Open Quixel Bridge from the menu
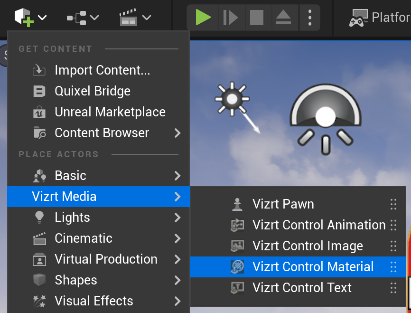The width and height of the screenshot is (411, 313). 93,91
